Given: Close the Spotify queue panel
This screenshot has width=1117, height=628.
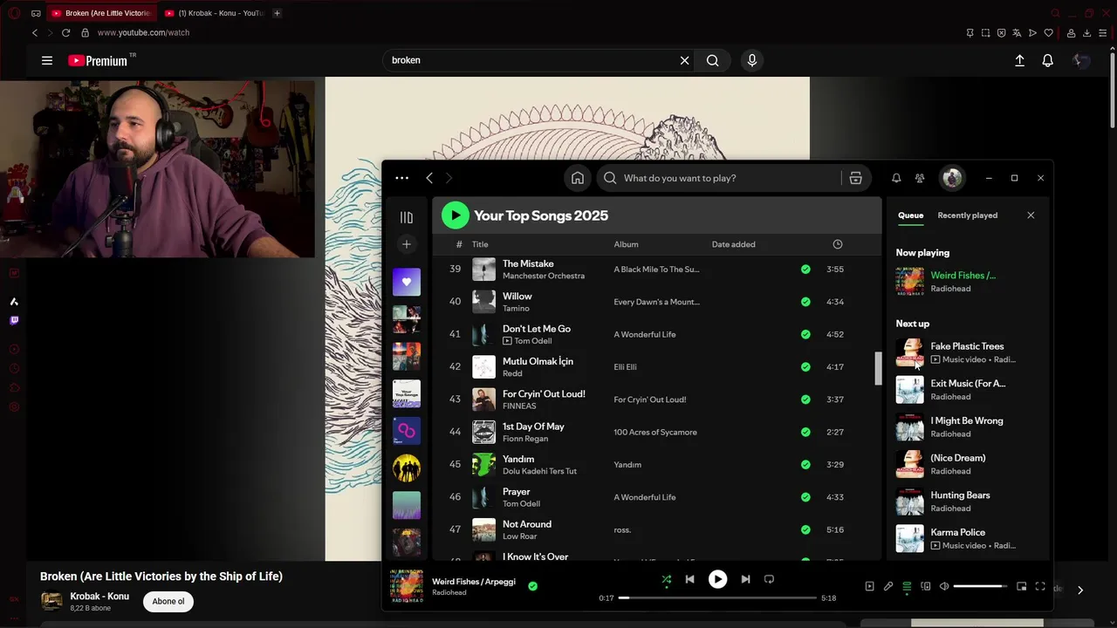Looking at the screenshot, I should (x=1031, y=215).
